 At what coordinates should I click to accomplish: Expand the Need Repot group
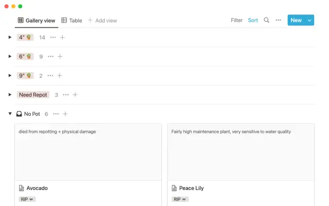(10, 95)
